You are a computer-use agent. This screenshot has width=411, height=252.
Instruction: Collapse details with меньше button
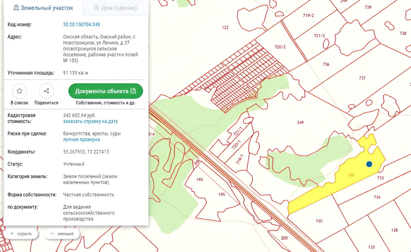tap(62, 234)
